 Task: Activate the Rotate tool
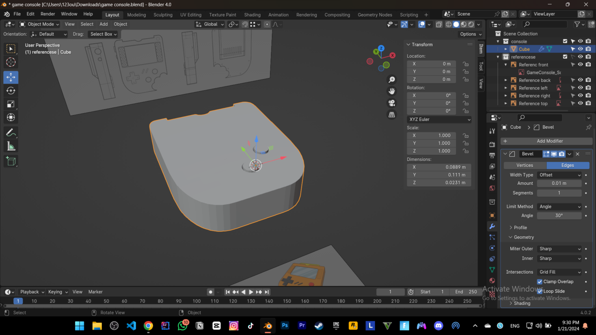point(11,91)
